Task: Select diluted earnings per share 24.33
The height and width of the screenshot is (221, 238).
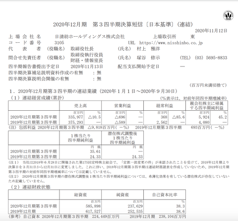Action: click(137, 156)
